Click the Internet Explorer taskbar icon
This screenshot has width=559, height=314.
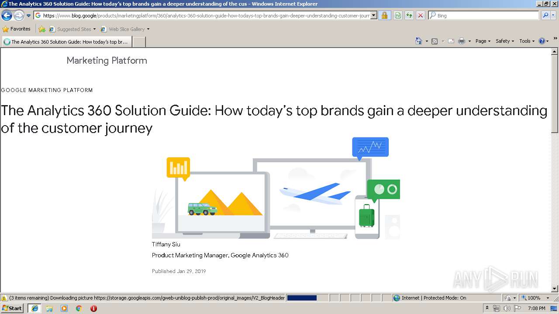tap(35, 308)
